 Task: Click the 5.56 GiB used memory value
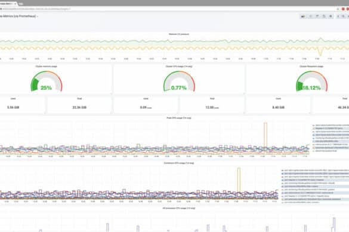point(13,108)
